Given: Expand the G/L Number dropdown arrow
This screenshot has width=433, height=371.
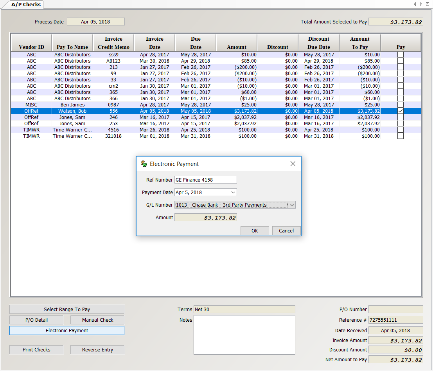Looking at the screenshot, I should point(292,205).
